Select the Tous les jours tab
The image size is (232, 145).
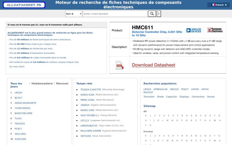coord(16,85)
